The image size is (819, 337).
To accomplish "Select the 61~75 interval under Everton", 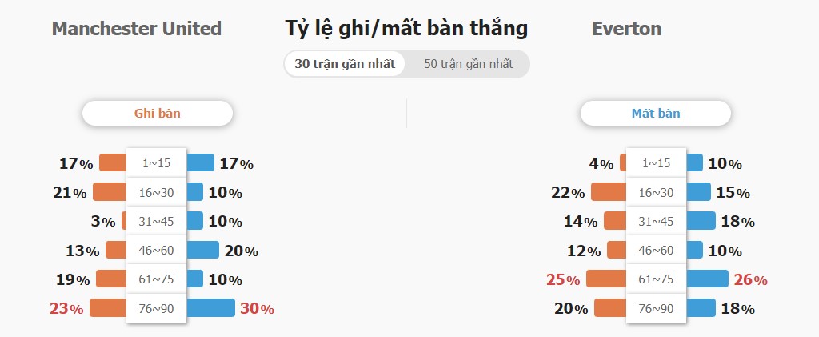I will pos(656,279).
